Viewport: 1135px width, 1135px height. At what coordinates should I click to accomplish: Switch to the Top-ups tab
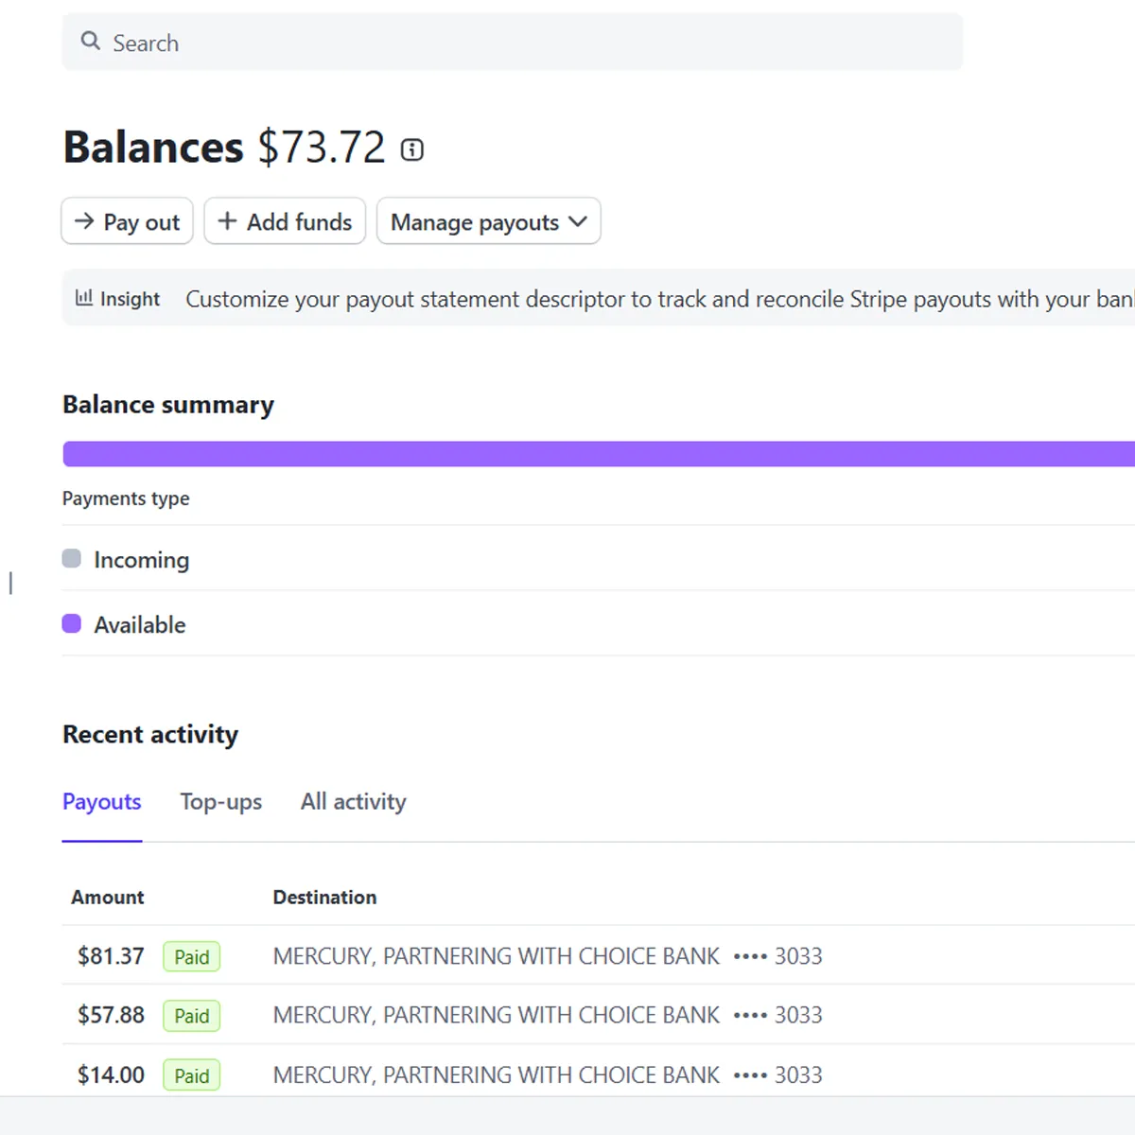click(x=220, y=802)
